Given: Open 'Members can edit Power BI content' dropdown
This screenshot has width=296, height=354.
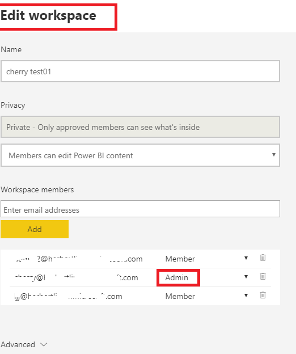Looking at the screenshot, I should (140, 155).
